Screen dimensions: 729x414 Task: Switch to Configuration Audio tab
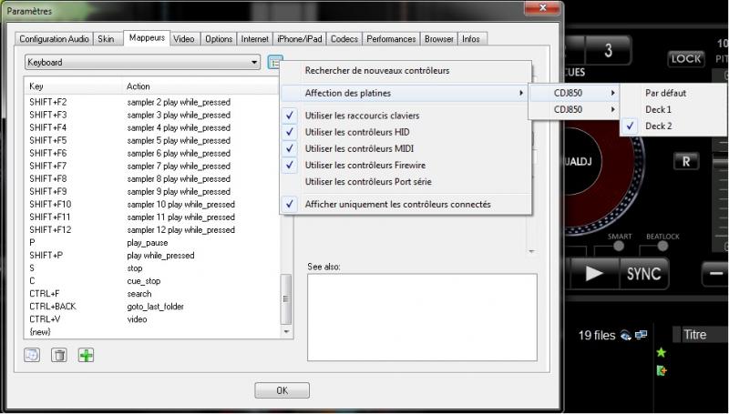point(54,39)
